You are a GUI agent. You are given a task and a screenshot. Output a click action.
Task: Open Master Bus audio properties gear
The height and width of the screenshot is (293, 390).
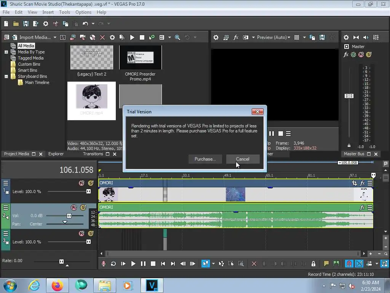coord(346,37)
